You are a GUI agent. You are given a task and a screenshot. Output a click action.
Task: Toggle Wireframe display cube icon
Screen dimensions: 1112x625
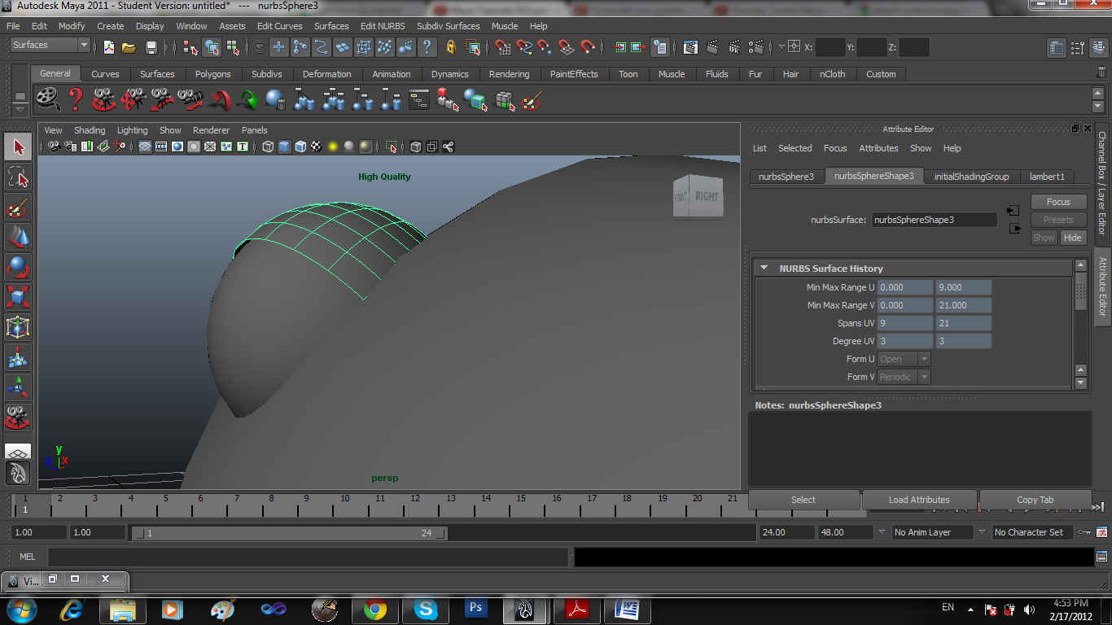pyautogui.click(x=268, y=146)
